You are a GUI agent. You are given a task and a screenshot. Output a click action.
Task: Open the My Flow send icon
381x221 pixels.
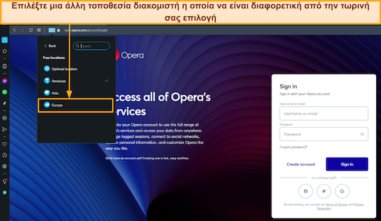coord(5,130)
